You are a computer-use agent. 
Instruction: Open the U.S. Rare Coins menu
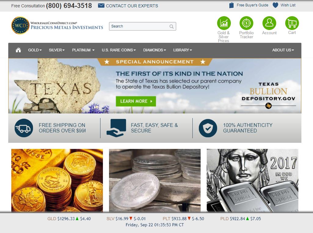119,50
